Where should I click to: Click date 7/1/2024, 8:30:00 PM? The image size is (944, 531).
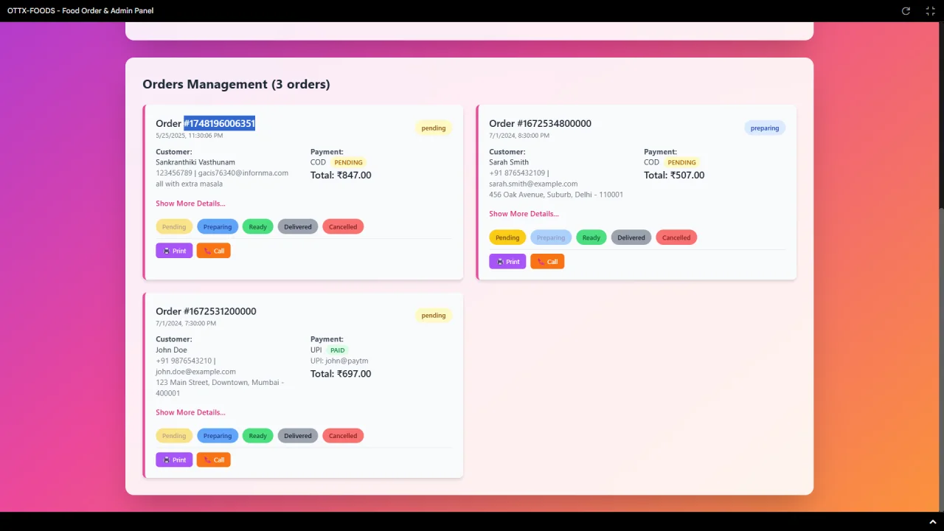pyautogui.click(x=519, y=136)
